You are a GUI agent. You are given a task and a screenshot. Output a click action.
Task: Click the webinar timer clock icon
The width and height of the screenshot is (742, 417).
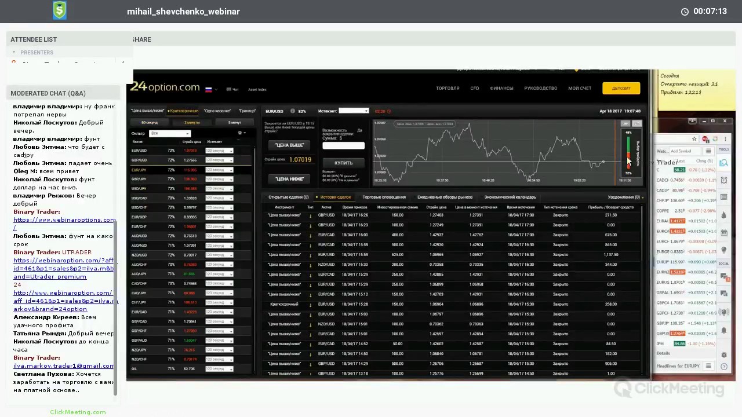tap(685, 12)
